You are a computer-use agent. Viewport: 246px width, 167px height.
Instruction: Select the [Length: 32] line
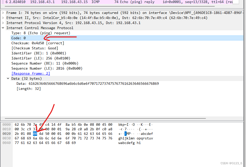click(x=29, y=89)
